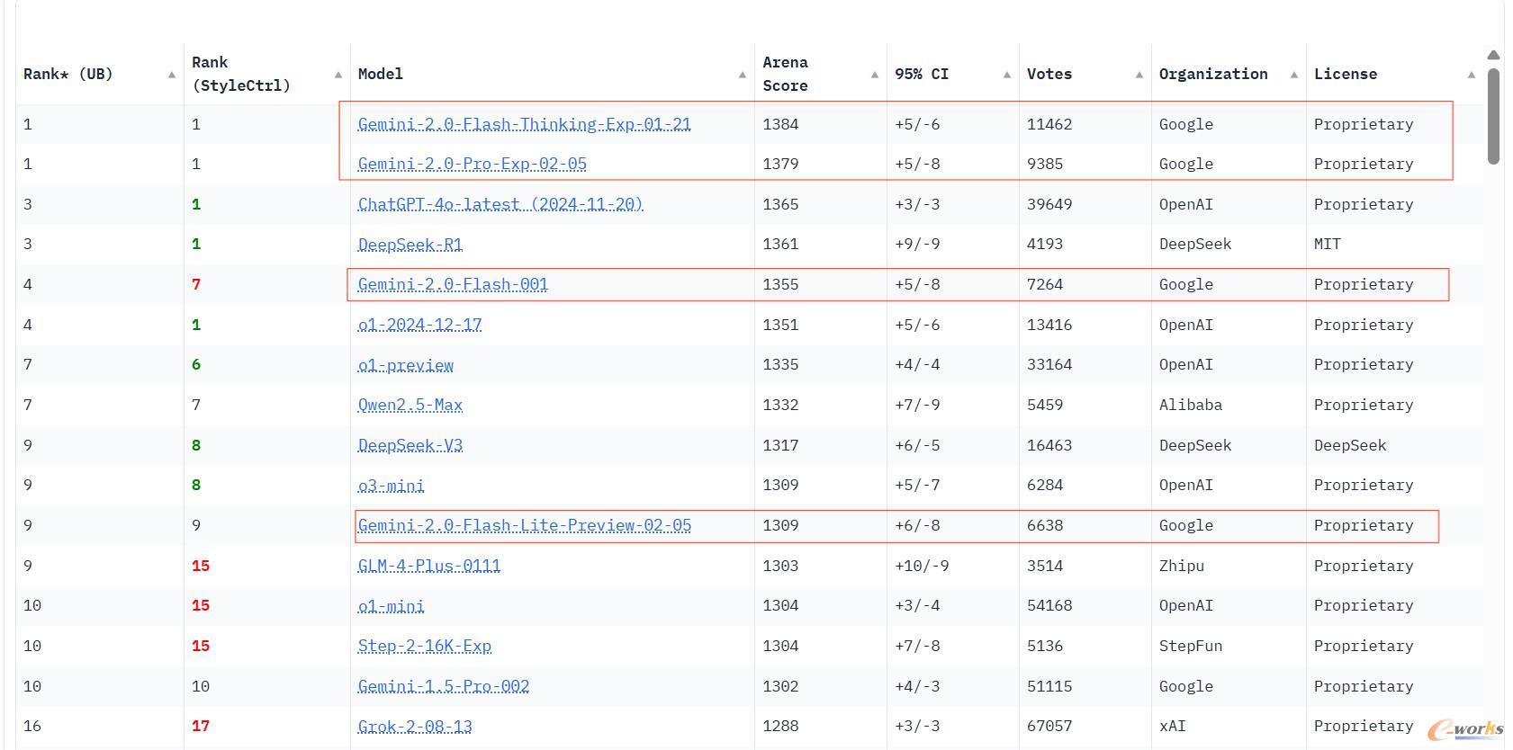Select Arena Score 1355
This screenshot has width=1513, height=750.
(780, 284)
